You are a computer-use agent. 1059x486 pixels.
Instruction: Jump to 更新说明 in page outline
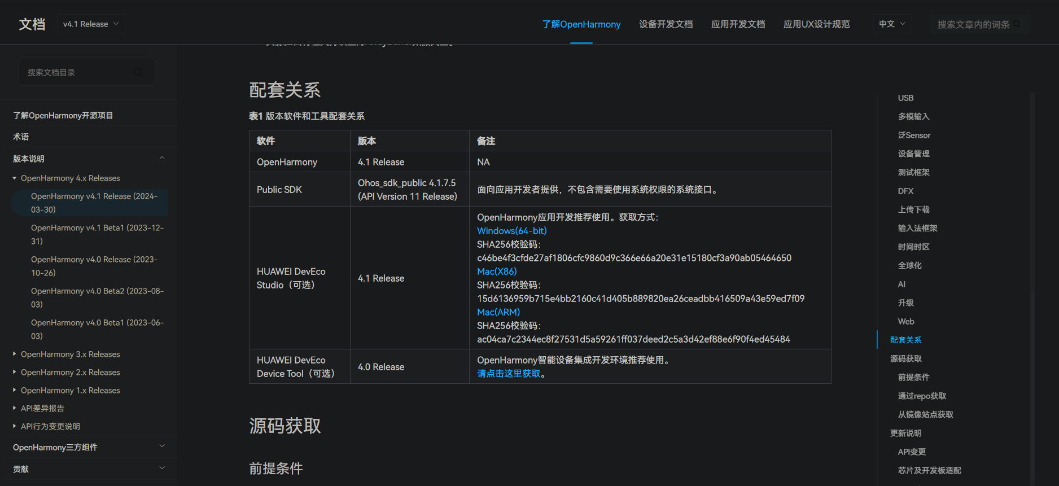pyautogui.click(x=905, y=433)
